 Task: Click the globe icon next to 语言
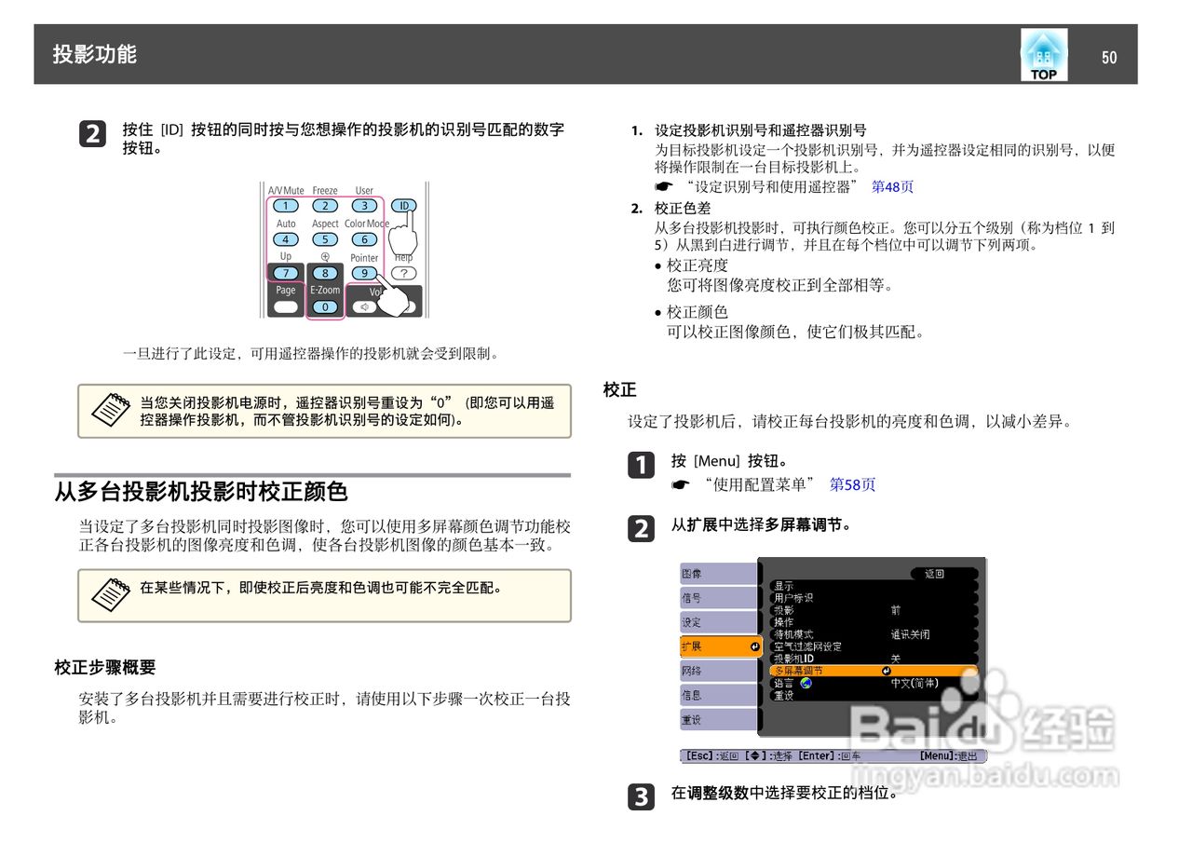point(806,684)
